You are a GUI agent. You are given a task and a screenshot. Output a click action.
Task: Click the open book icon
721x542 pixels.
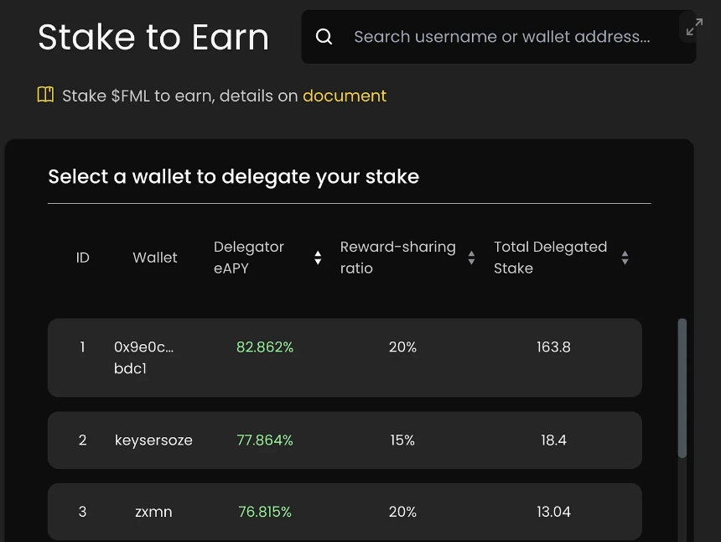point(45,95)
